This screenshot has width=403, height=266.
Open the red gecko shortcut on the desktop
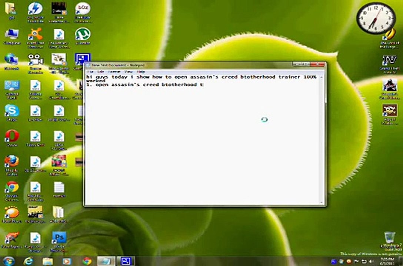11,240
